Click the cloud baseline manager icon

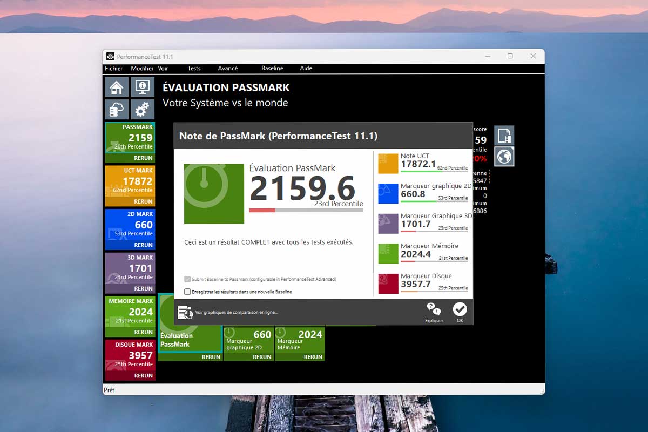[x=117, y=110]
